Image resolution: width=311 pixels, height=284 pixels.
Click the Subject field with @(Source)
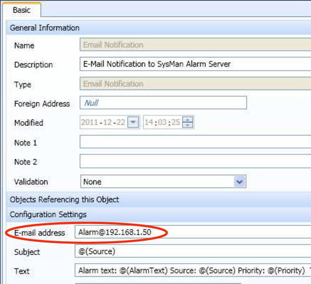point(193,251)
